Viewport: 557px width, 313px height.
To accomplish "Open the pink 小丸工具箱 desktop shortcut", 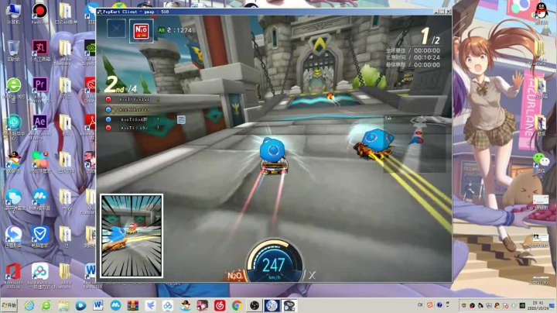I will coord(39,51).
